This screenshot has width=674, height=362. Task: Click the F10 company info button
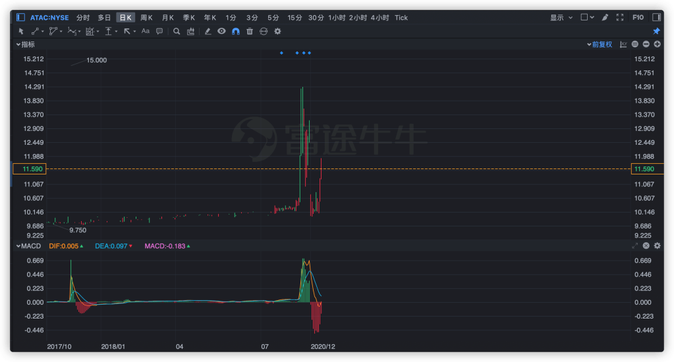(x=638, y=18)
